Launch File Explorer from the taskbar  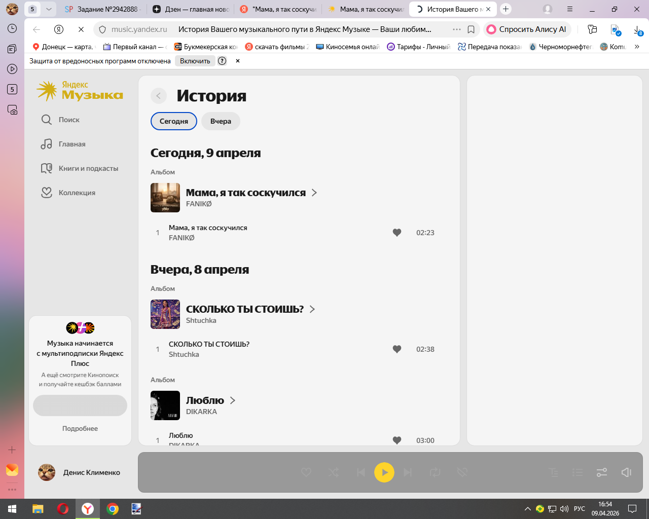(38, 509)
